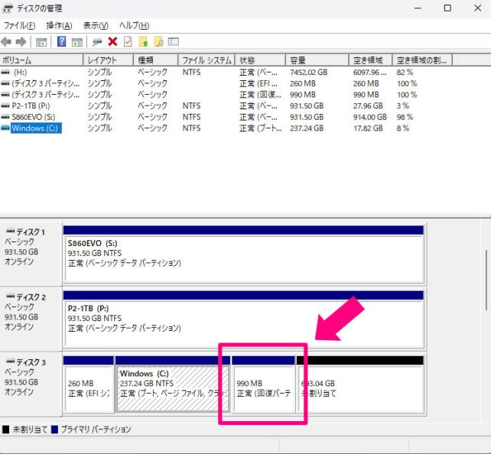Click the Forward arrow toolbar icon
The width and height of the screenshot is (491, 454).
click(x=21, y=41)
